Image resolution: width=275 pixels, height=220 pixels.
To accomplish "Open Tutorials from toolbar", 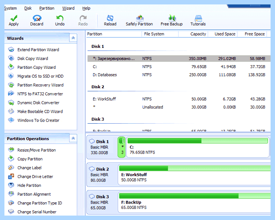I will 198,20.
